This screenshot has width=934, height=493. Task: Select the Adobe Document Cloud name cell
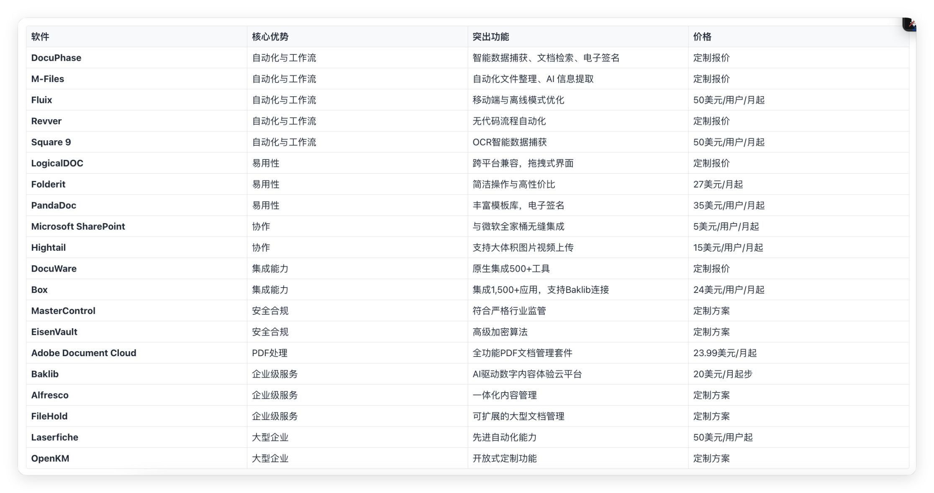[x=83, y=353]
